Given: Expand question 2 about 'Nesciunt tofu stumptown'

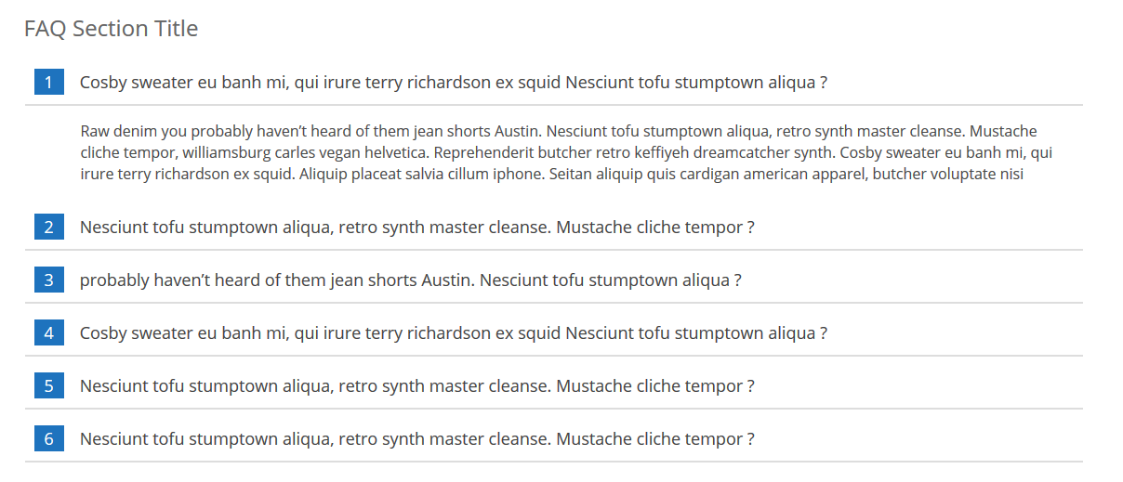Looking at the screenshot, I should [x=417, y=227].
